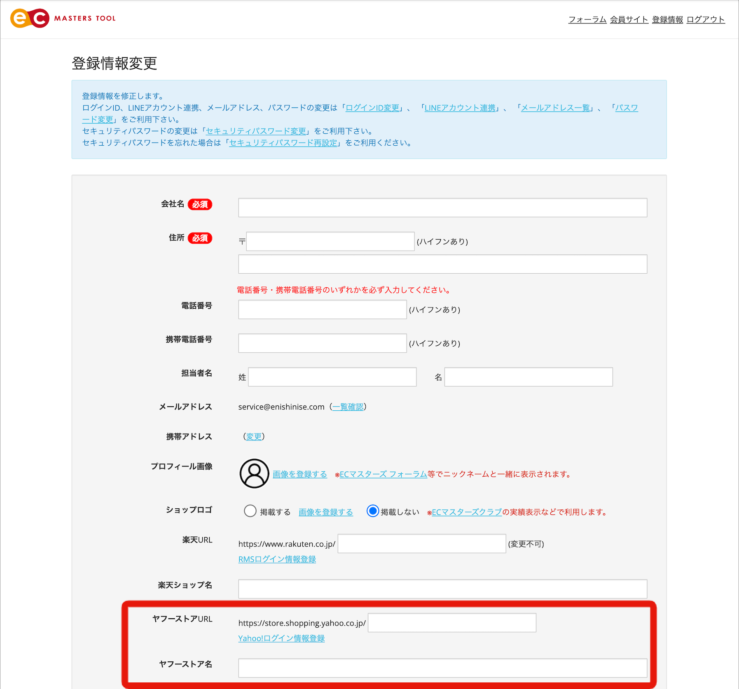This screenshot has width=739, height=689.
Task: Select the 掲載しない radio button
Action: click(x=373, y=511)
